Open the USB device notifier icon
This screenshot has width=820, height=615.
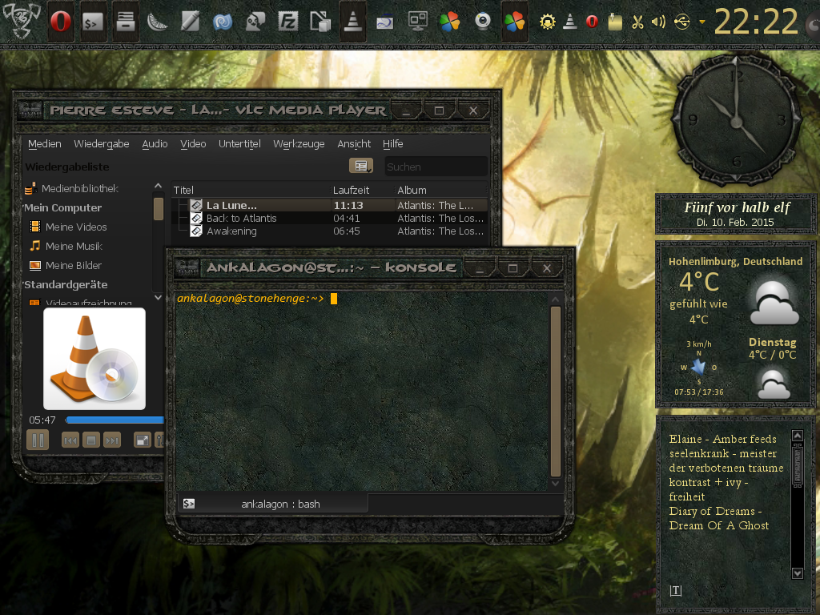[x=682, y=22]
